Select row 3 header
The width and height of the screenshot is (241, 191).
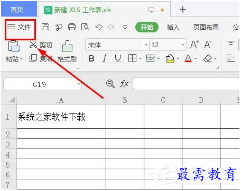8,144
